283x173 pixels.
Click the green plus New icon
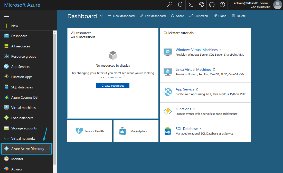6,26
